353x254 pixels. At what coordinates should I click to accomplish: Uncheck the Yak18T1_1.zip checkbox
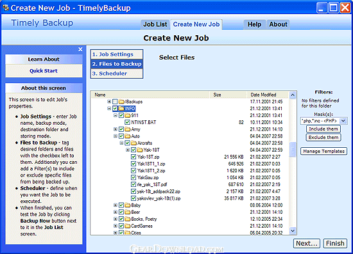point(133,164)
